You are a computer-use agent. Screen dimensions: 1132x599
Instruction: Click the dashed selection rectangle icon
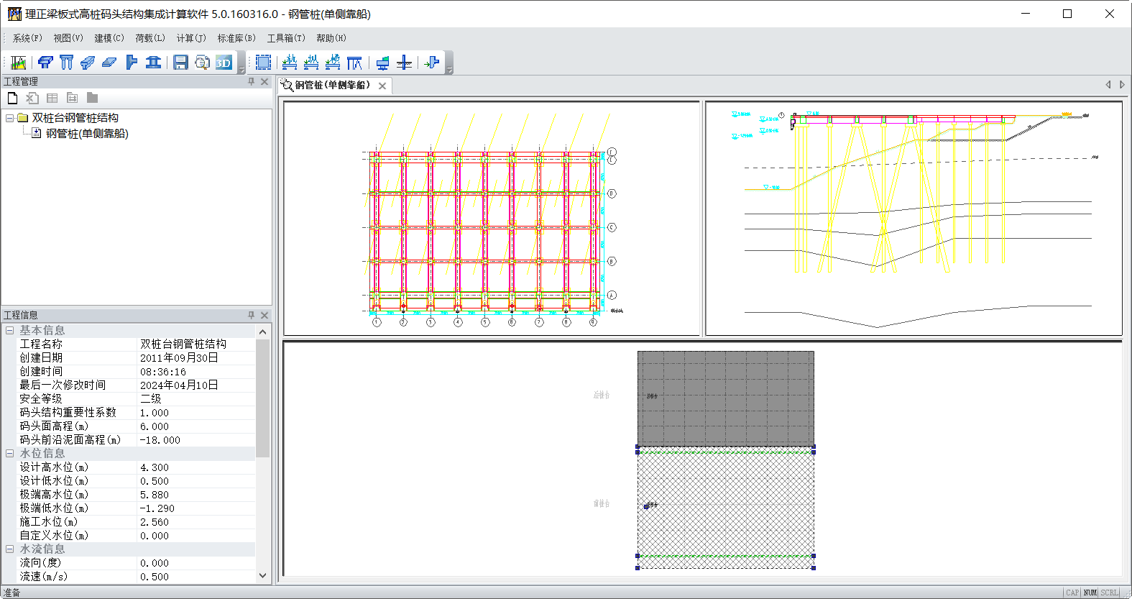click(x=264, y=63)
